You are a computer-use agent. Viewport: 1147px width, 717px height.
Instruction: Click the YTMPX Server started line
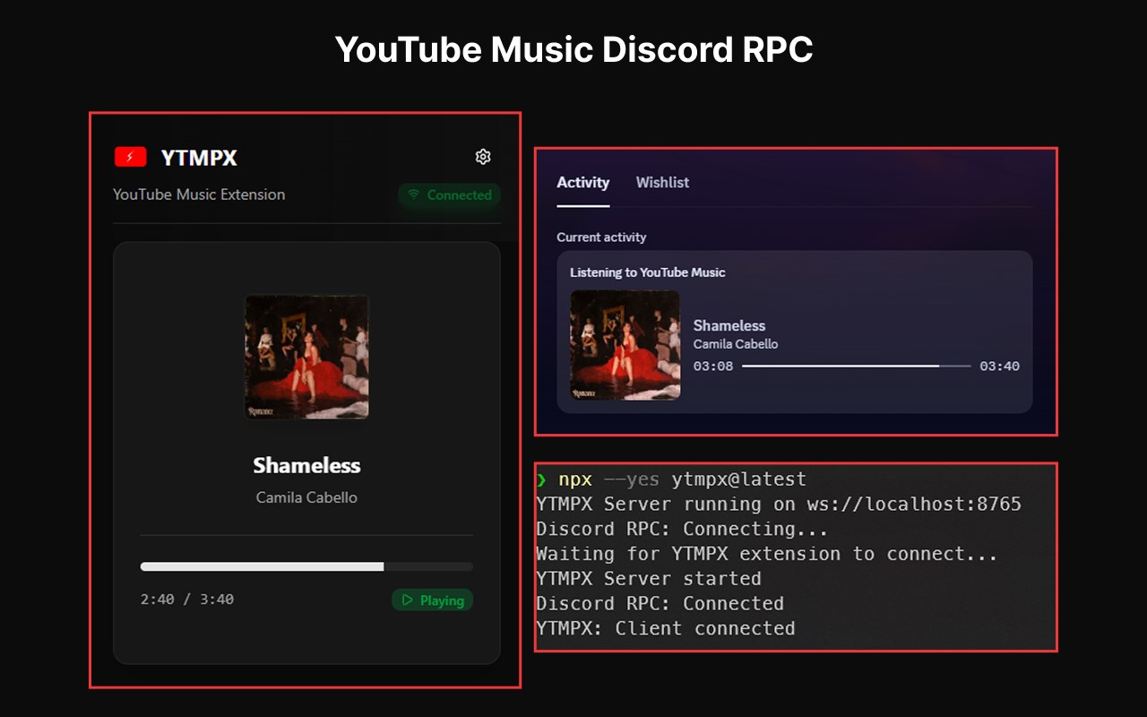(x=649, y=578)
